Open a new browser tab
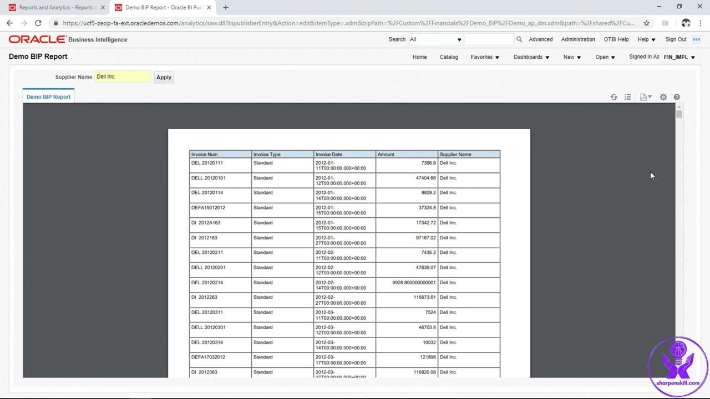Viewport: 710px width, 399px height. point(226,8)
